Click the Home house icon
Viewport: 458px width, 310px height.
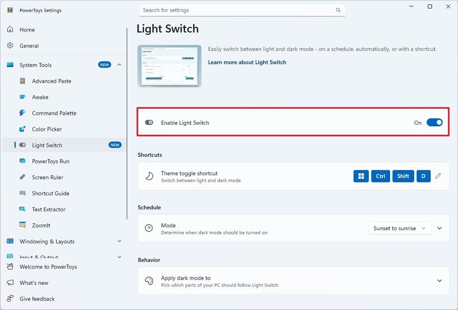coord(10,29)
